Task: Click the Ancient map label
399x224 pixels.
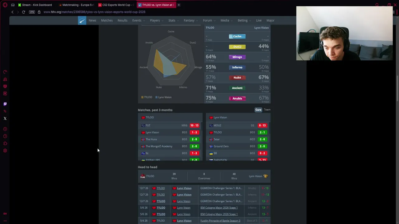Action: [x=237, y=88]
